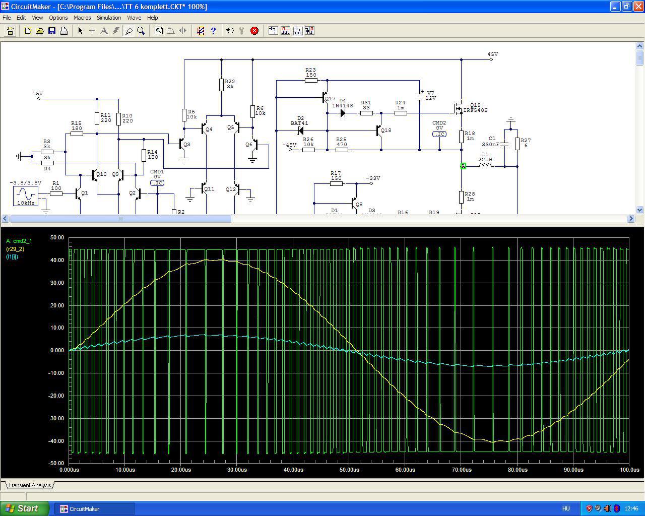645x516 pixels.
Task: Save the circuit with floppy disk icon
Action: [52, 31]
